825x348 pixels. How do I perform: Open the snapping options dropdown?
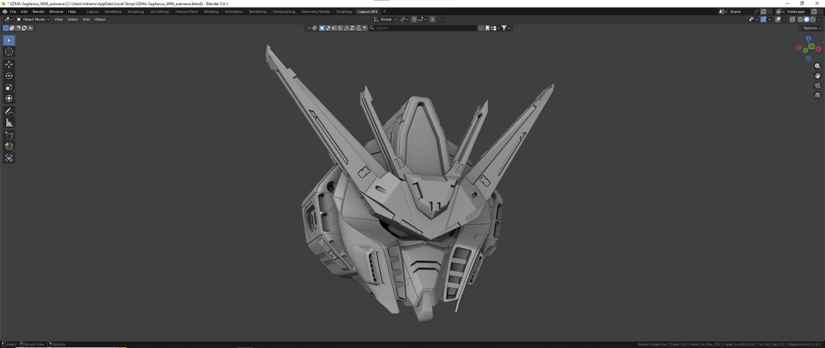(422, 19)
